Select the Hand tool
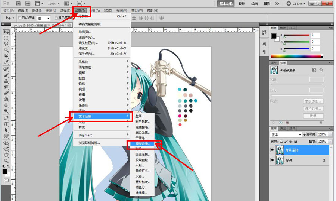The height and width of the screenshot is (201, 336). click(x=6, y=155)
